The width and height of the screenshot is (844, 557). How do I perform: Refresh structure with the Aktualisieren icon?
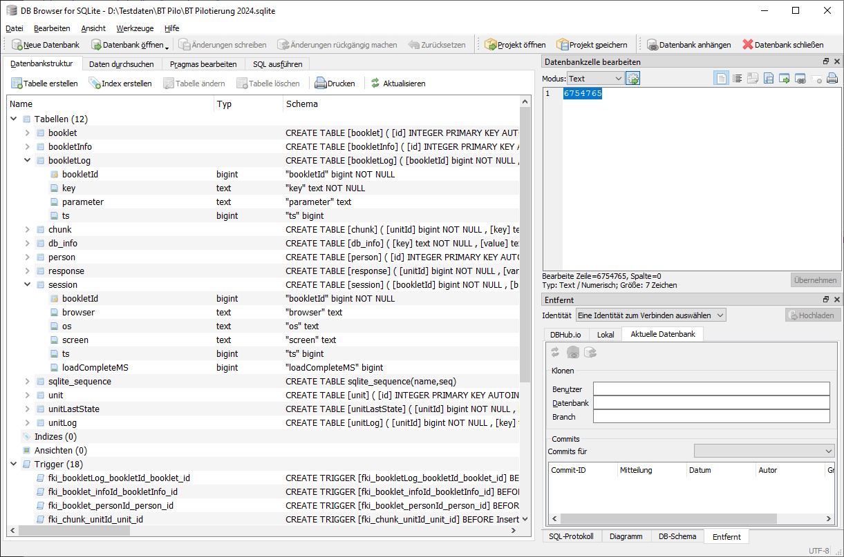375,84
